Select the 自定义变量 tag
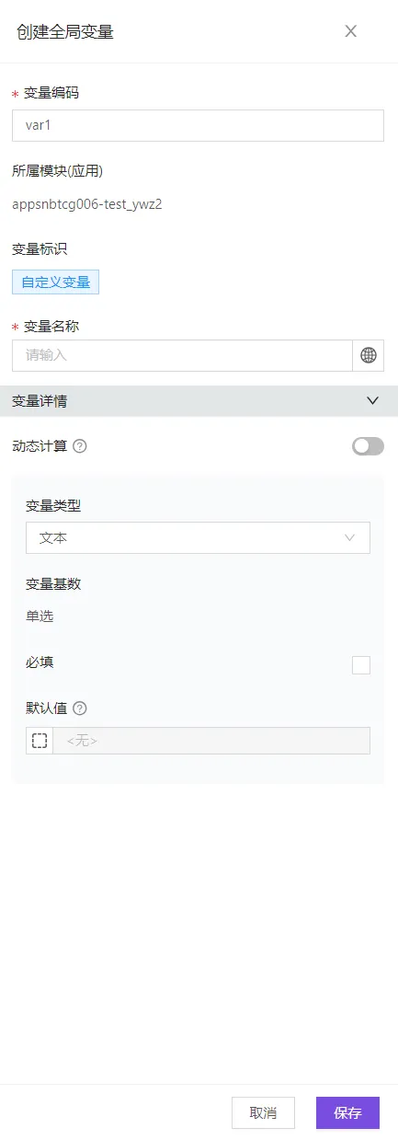The image size is (398, 1140). [55, 282]
